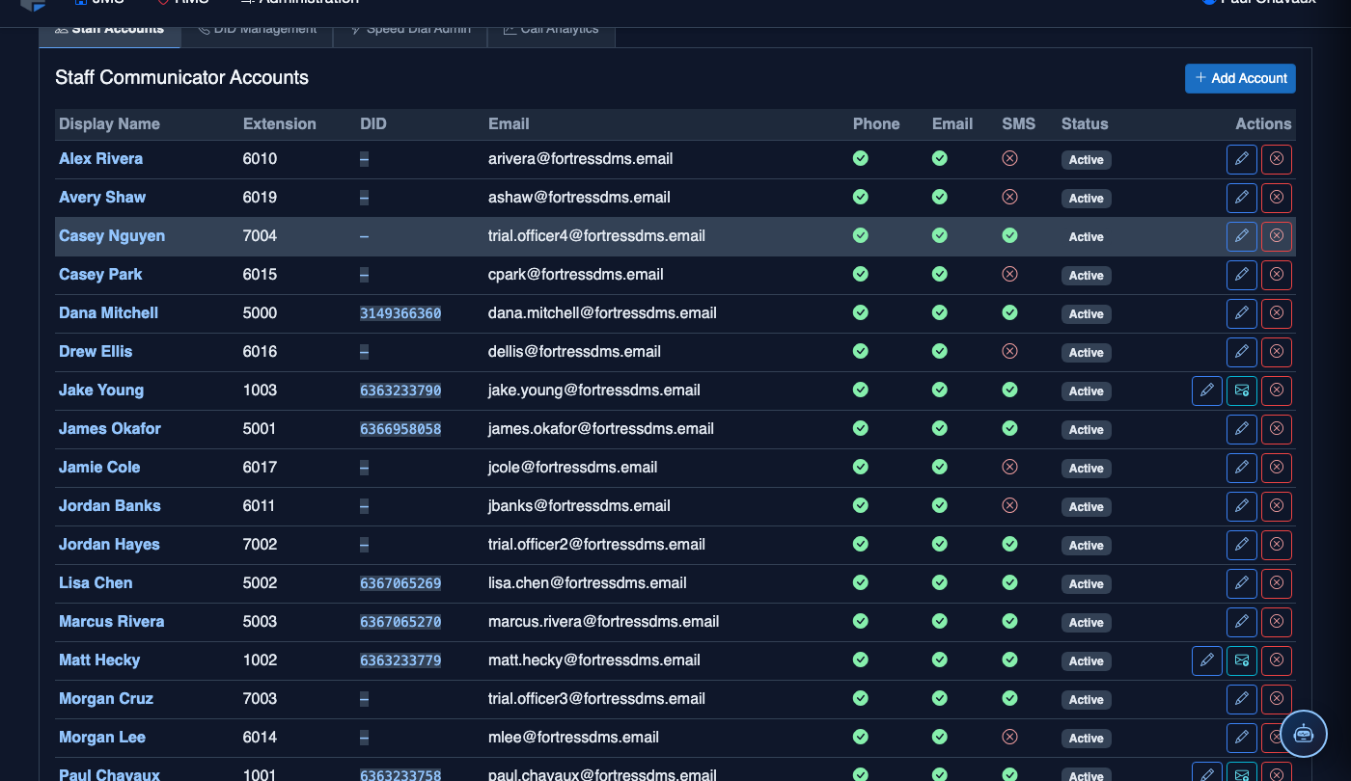
Task: Edit Morgan Cruz's account
Action: (x=1242, y=699)
